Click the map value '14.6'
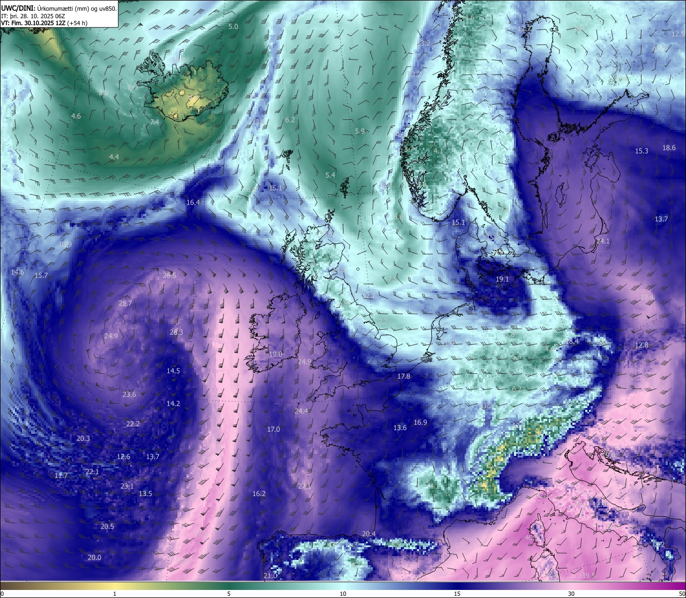This screenshot has width=686, height=598. (x=17, y=272)
